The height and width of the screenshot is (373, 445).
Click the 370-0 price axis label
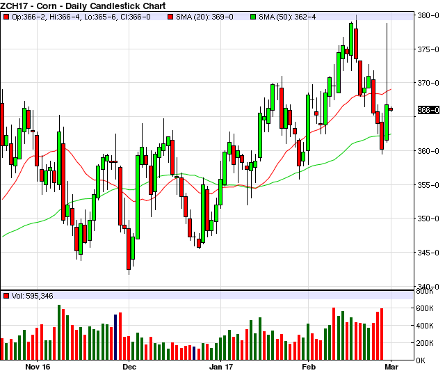[x=428, y=83]
